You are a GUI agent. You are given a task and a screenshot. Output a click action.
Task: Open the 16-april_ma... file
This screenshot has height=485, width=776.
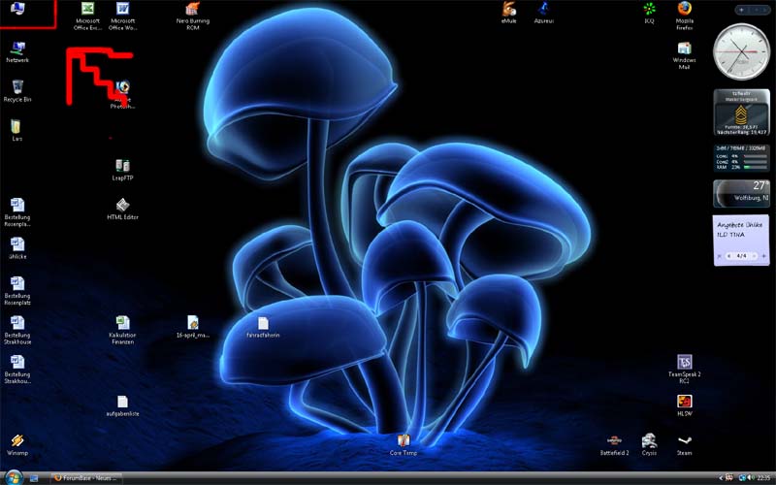pos(193,327)
